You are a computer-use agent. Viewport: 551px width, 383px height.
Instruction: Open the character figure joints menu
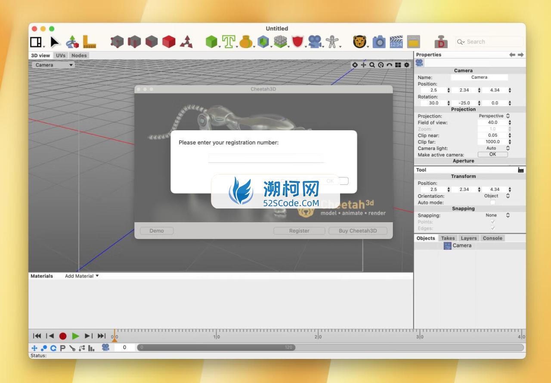(x=332, y=42)
